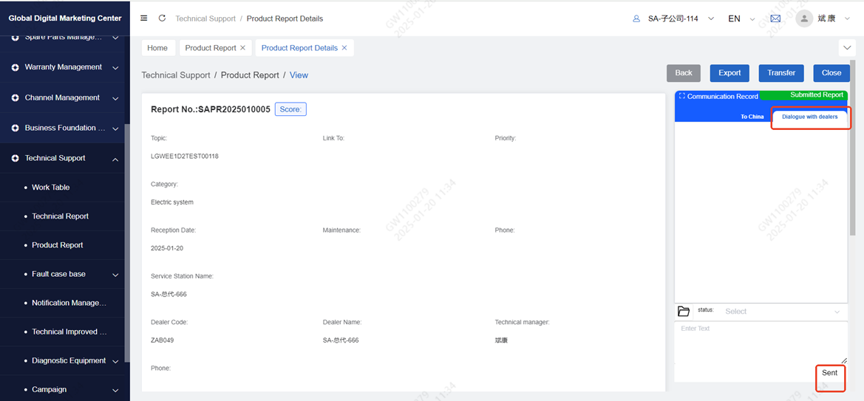The height and width of the screenshot is (401, 864).
Task: Click the user avatar icon
Action: (x=804, y=18)
